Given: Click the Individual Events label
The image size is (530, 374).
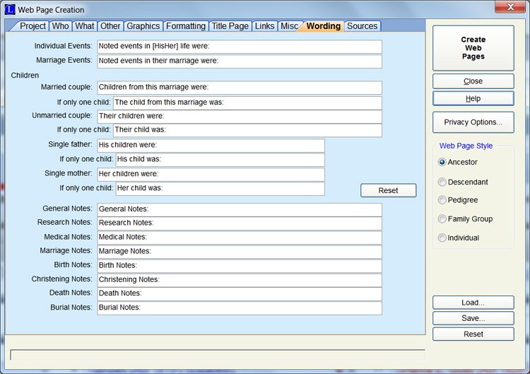Looking at the screenshot, I should [x=63, y=46].
